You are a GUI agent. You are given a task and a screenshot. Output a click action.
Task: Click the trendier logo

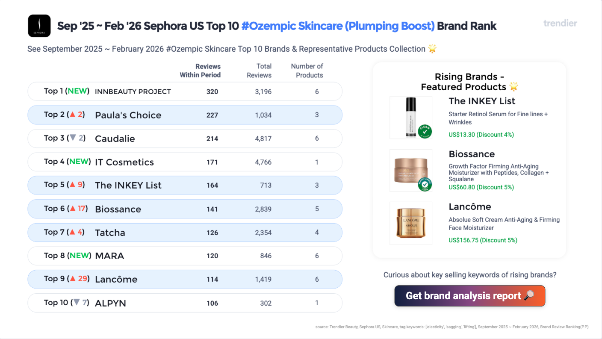(560, 23)
